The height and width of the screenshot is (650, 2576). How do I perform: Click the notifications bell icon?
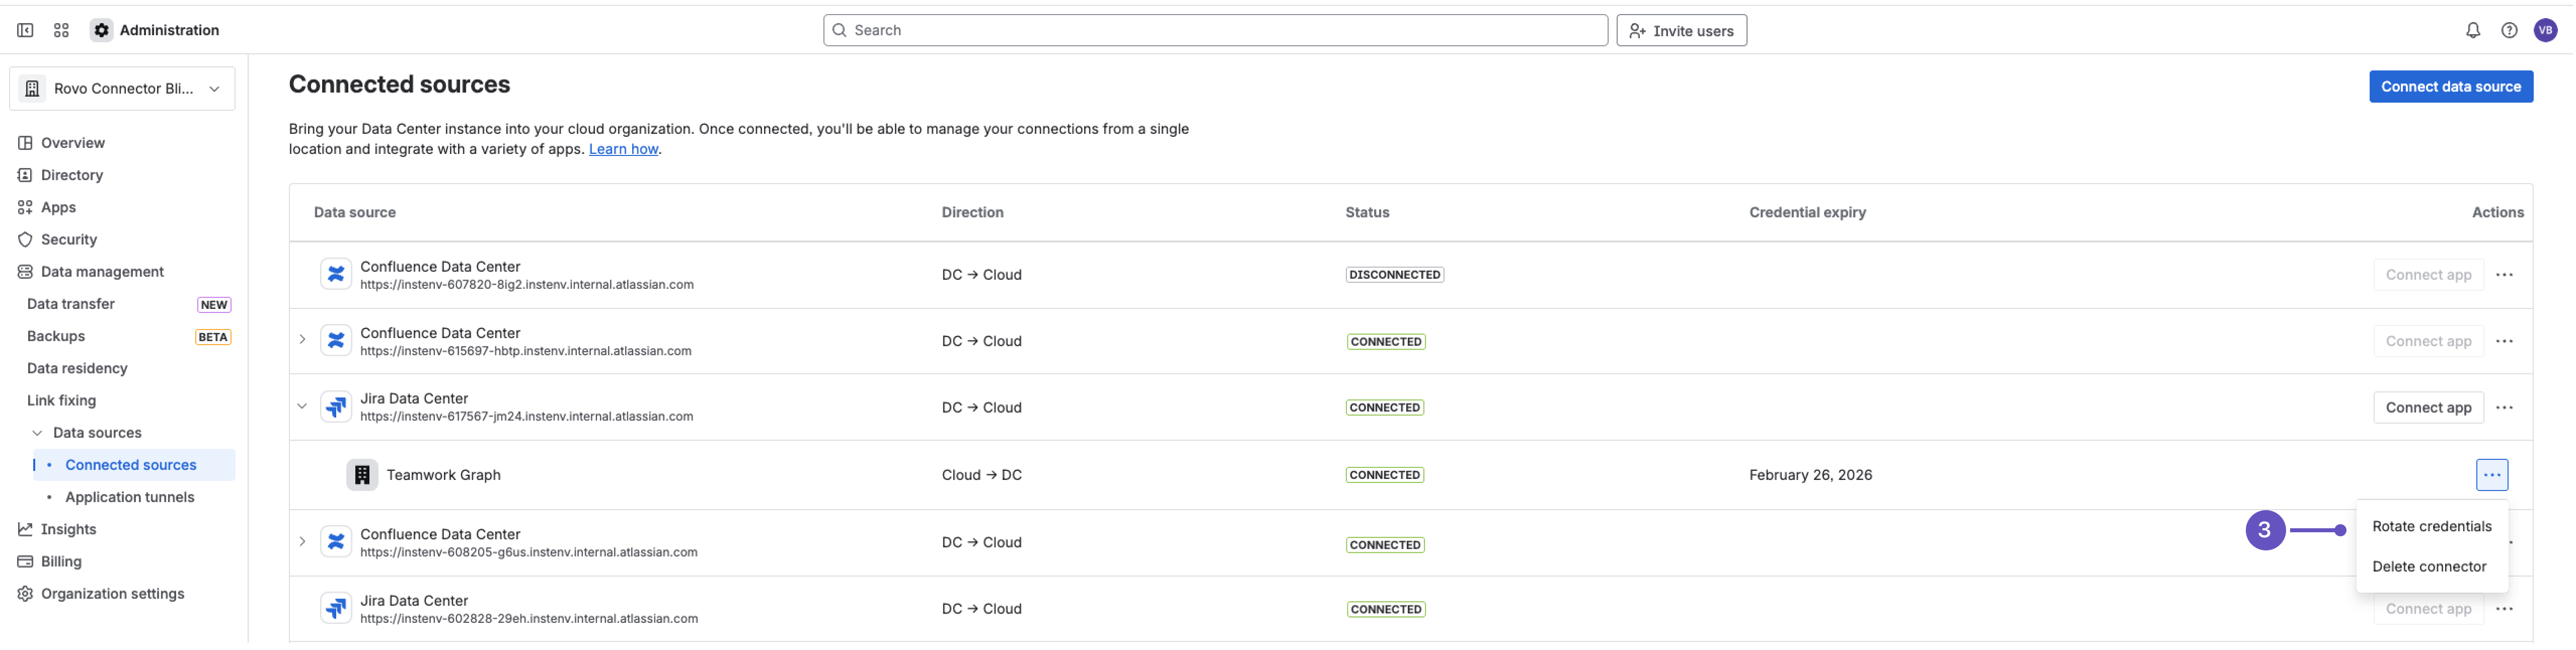click(2473, 30)
